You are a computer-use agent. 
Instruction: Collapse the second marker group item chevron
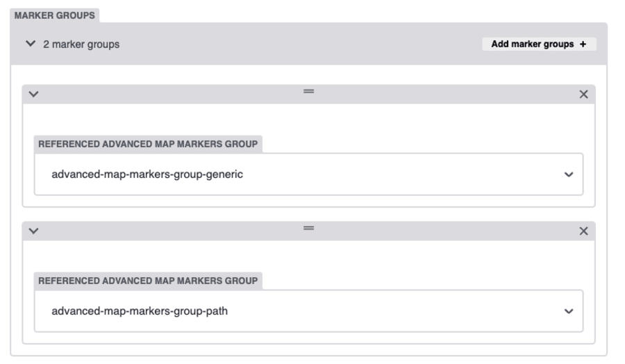click(x=33, y=231)
